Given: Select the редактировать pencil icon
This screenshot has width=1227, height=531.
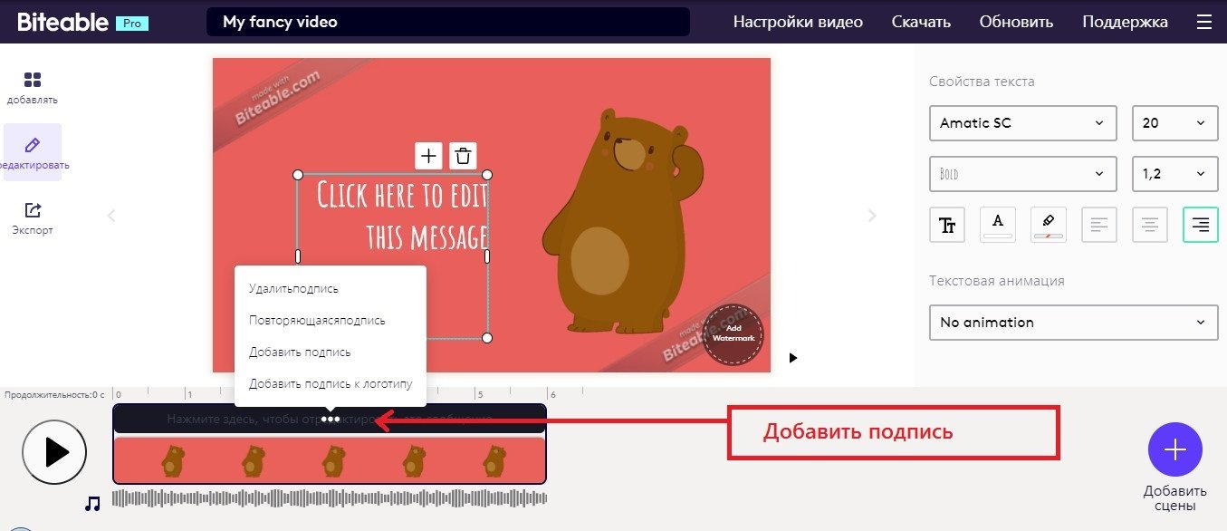Looking at the screenshot, I should click(x=33, y=145).
